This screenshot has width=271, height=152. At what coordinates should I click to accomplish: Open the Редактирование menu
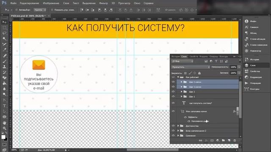coord(29,3)
